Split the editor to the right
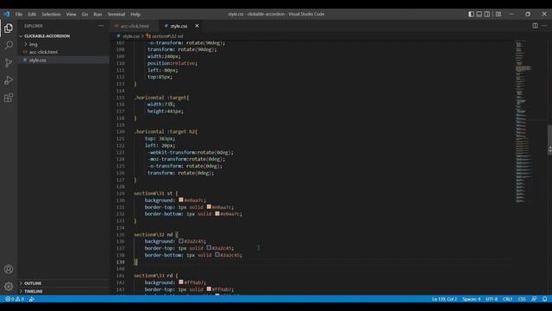The image size is (552, 311). click(535, 25)
